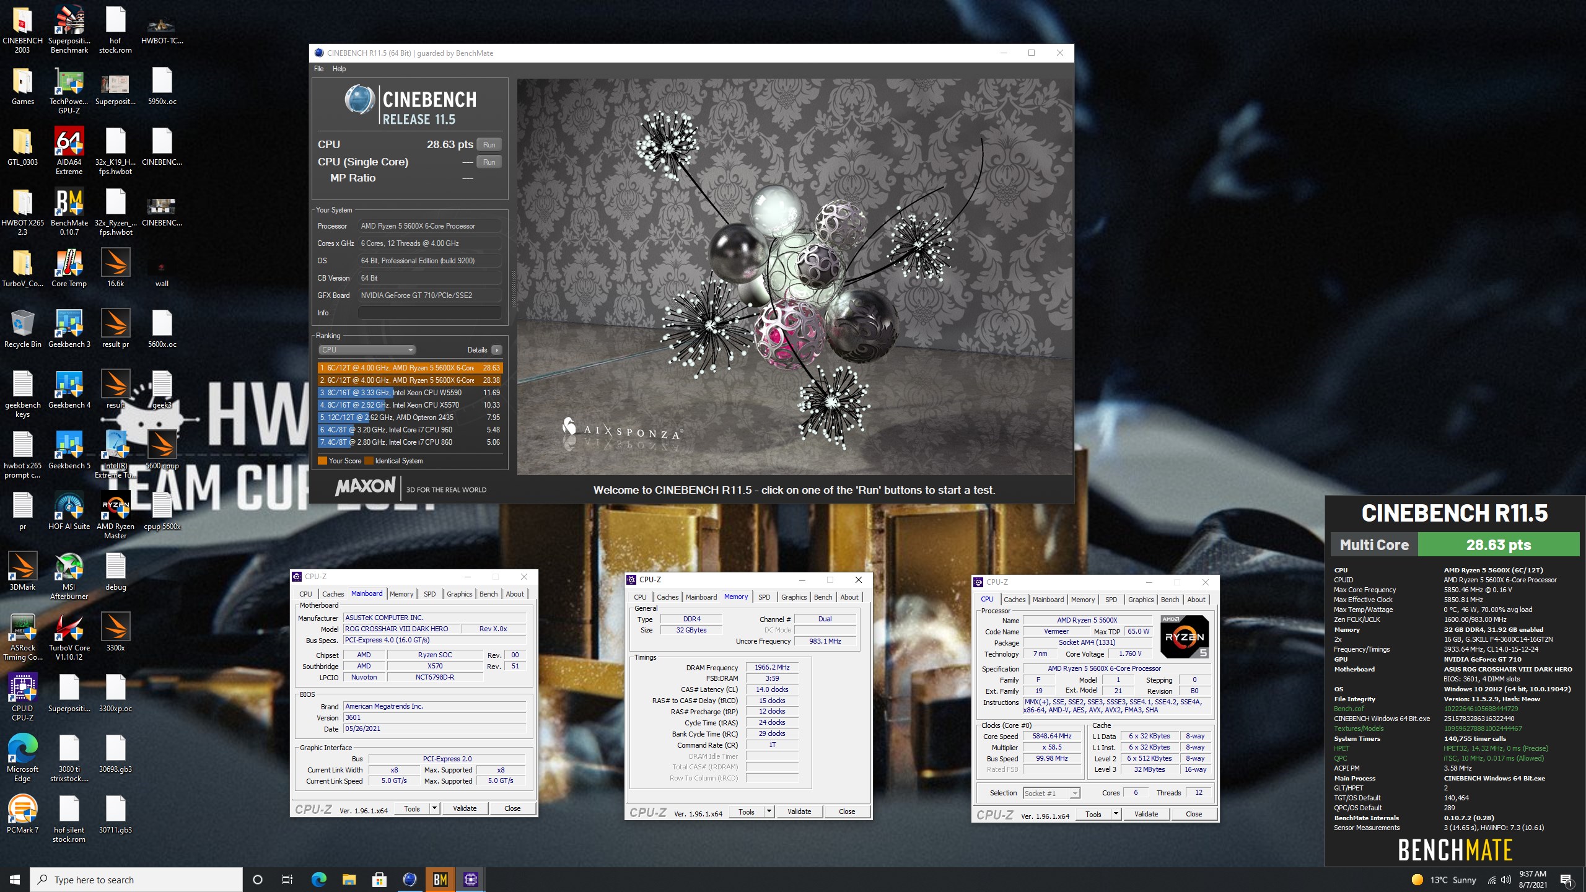Screen dimensions: 1586x892
Task: Select ranking row Intel Xeon CPU W5590
Action: coord(410,393)
